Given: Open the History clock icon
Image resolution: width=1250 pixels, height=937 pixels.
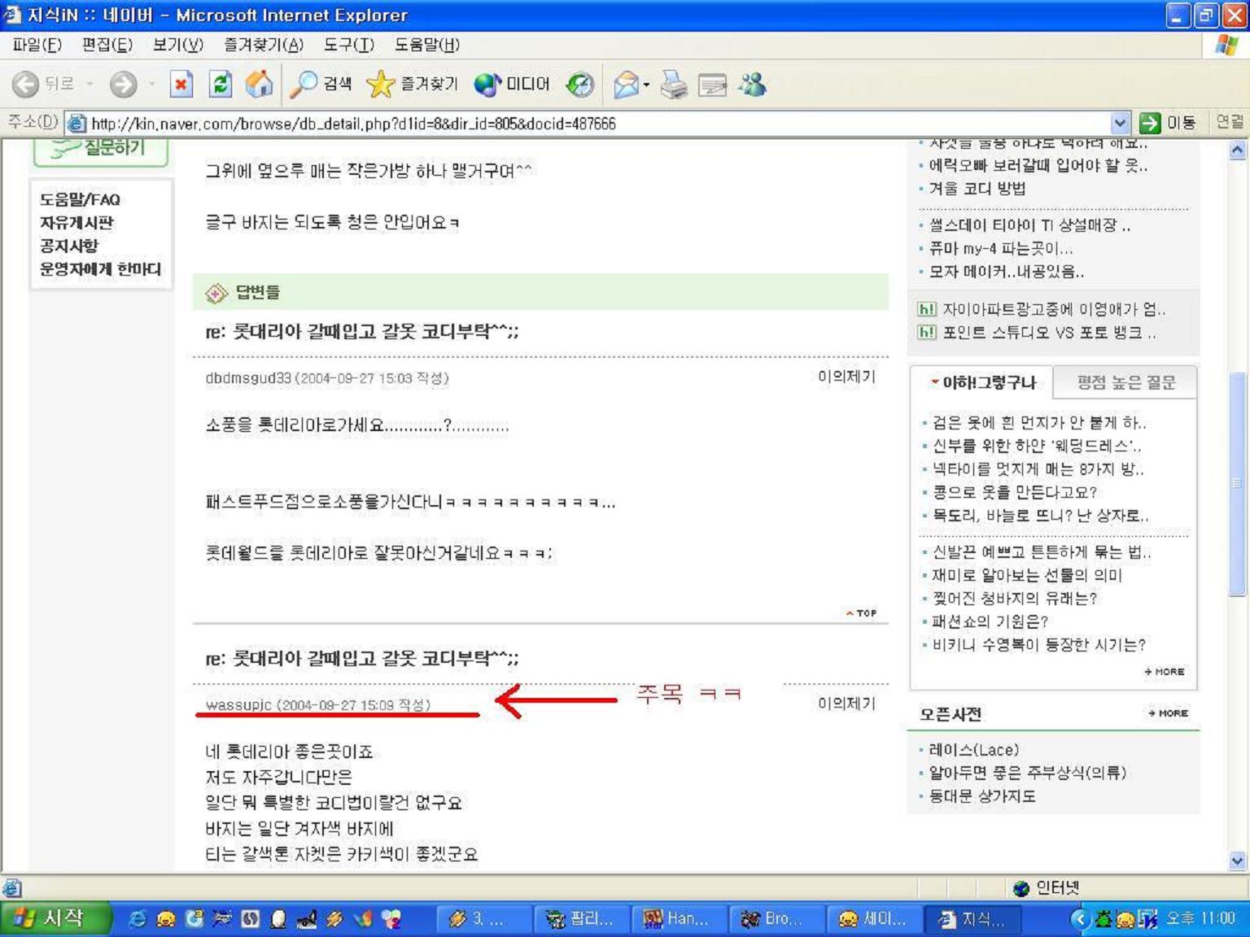Looking at the screenshot, I should pos(579,84).
